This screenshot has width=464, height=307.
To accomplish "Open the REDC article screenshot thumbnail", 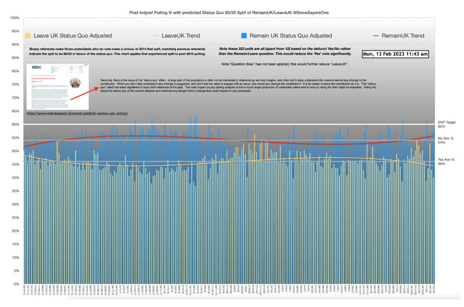I will [x=57, y=86].
